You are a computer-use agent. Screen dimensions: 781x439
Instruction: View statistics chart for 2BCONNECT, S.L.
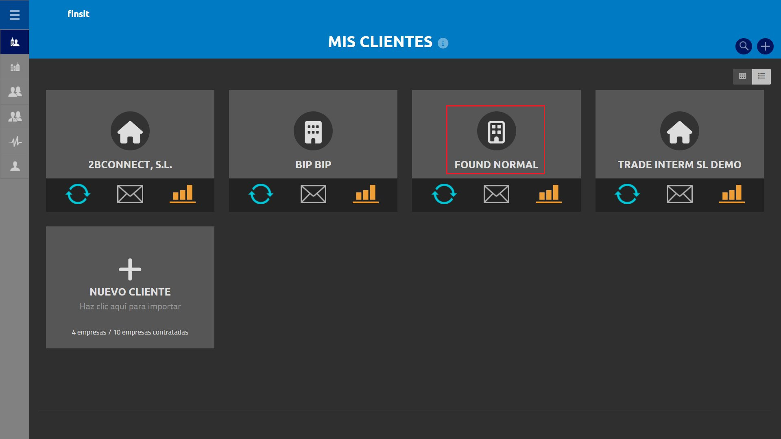click(183, 194)
